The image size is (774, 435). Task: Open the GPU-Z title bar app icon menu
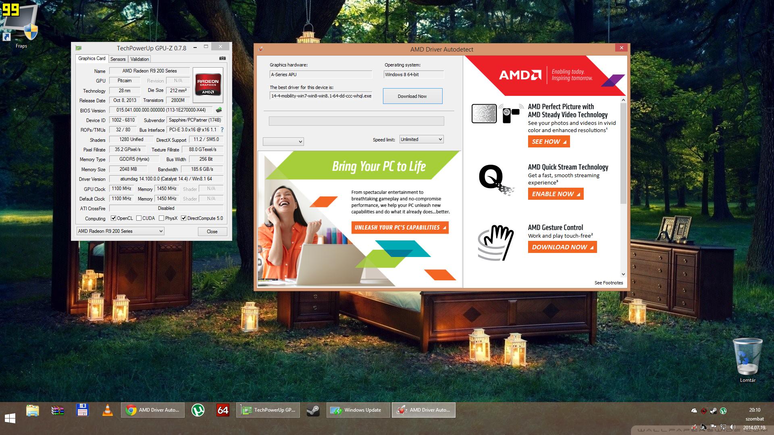79,48
